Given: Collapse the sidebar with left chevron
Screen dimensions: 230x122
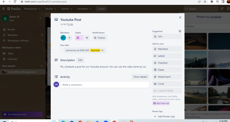Looking at the screenshot, I should point(40,18).
